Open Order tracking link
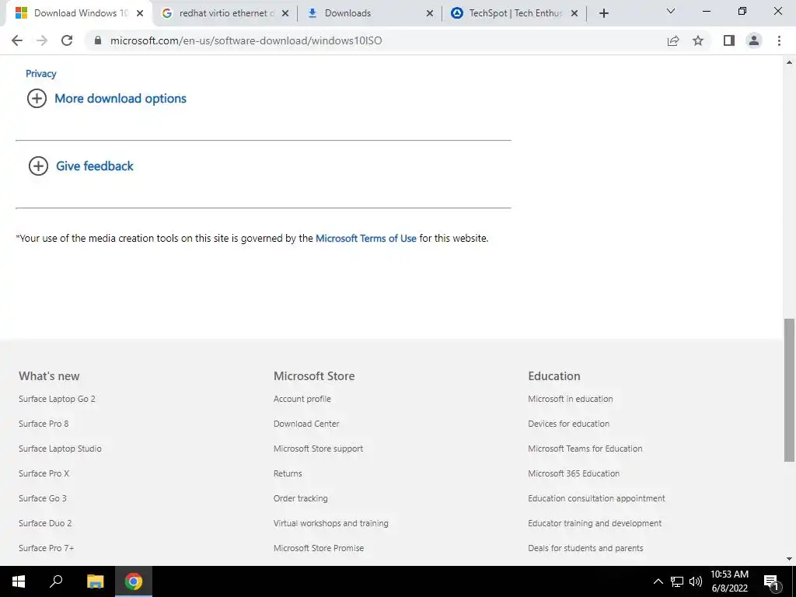The width and height of the screenshot is (796, 597). point(301,498)
